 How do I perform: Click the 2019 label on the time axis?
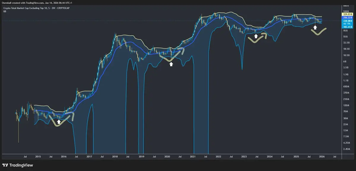click(x=141, y=156)
